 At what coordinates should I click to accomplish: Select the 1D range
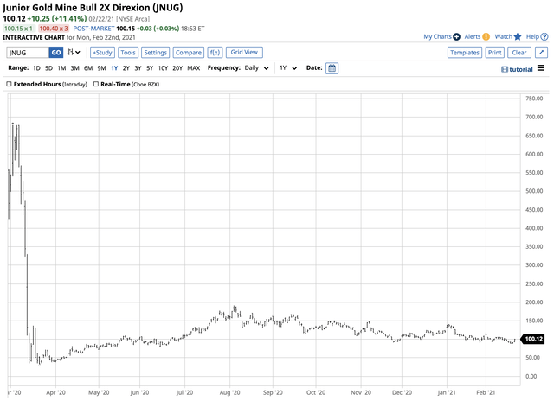36,68
